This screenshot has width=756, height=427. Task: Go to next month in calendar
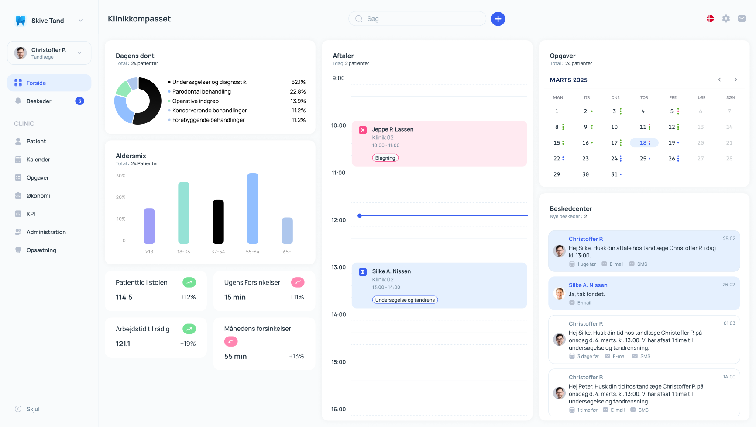click(735, 80)
